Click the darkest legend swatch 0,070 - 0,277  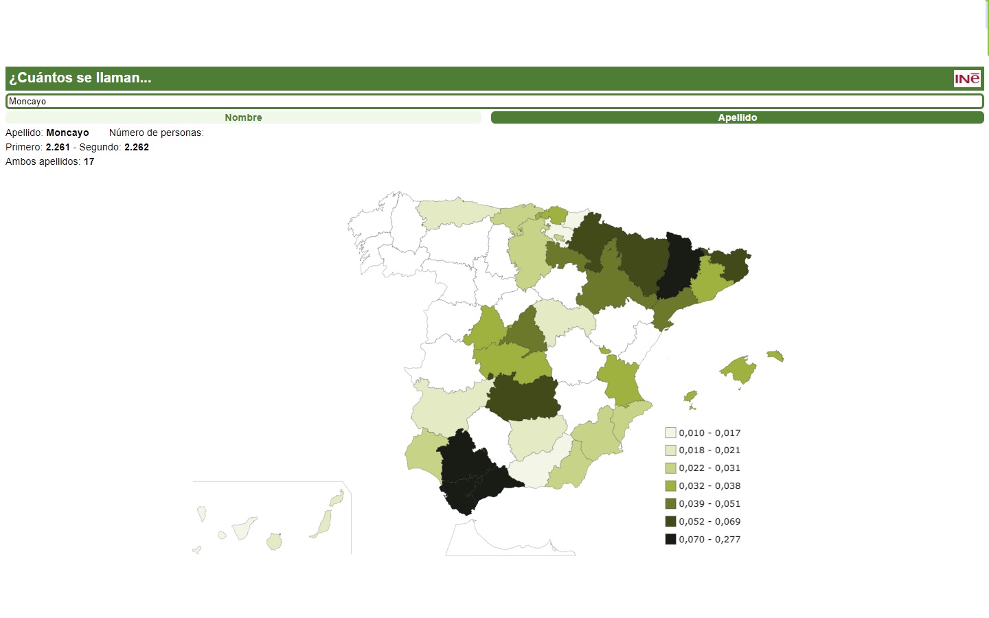(x=670, y=539)
